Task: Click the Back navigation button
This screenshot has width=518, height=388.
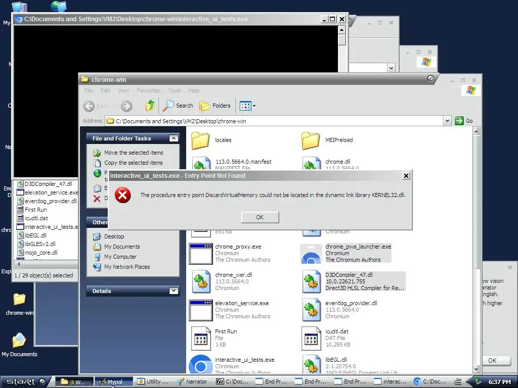Action: click(x=96, y=106)
